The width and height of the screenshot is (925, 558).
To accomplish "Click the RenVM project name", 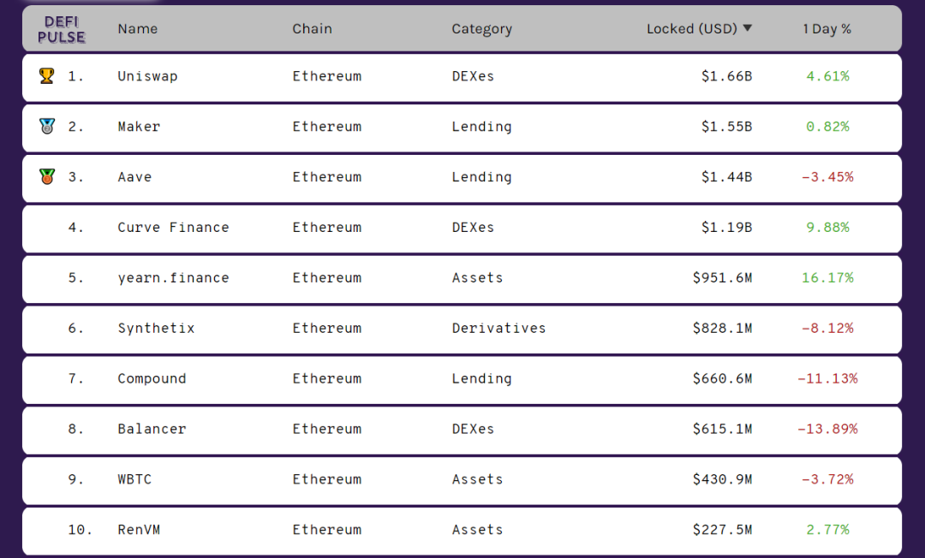I will (x=139, y=531).
